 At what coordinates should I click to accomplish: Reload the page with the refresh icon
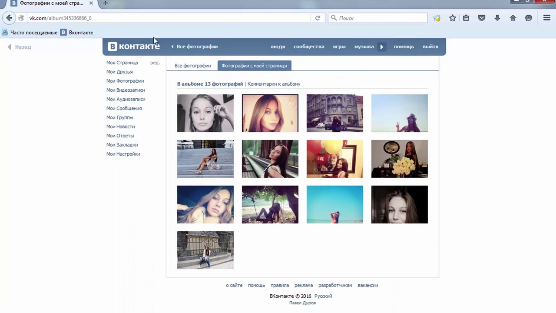point(318,18)
